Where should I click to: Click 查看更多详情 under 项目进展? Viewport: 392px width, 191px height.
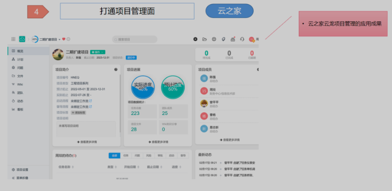pos(158,142)
